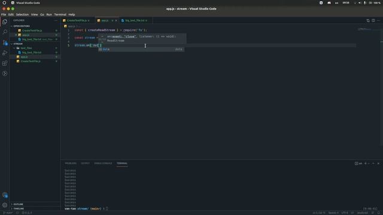383x215 pixels.
Task: Split the editor to the right
Action: [x=373, y=21]
